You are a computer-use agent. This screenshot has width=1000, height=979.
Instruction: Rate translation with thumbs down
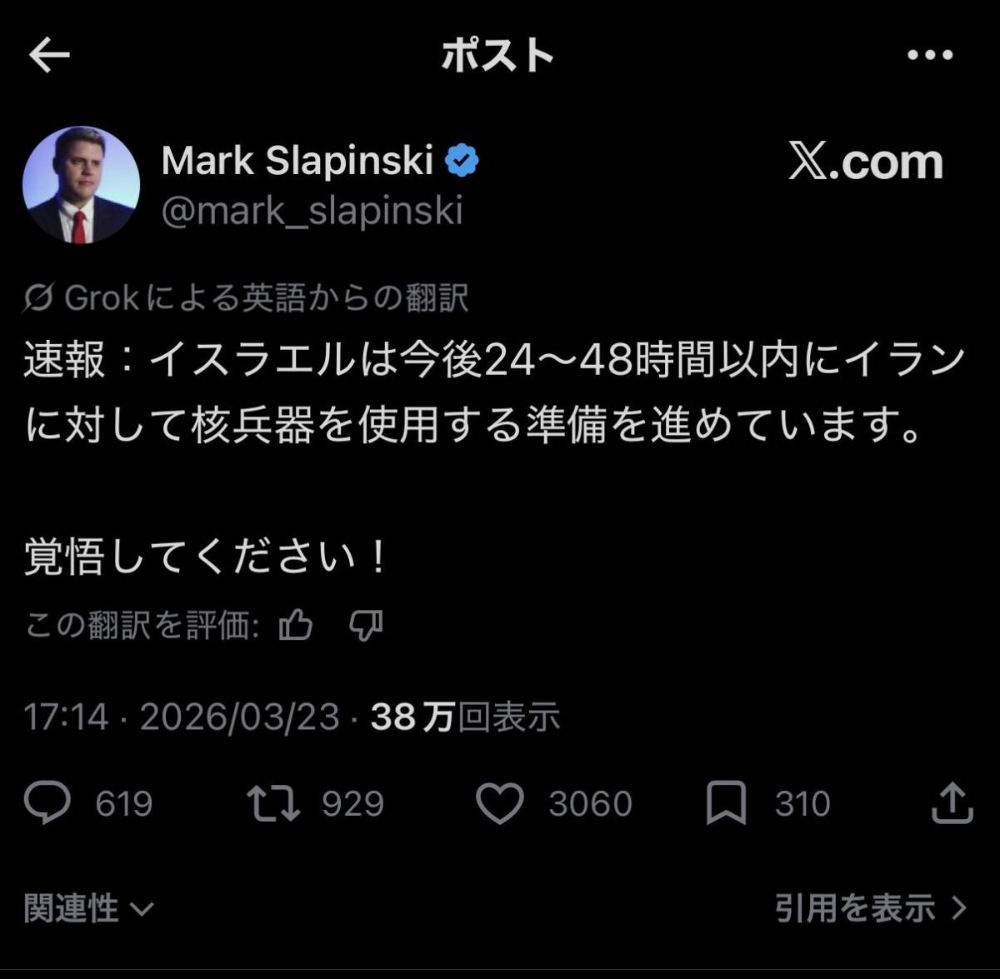pos(365,624)
